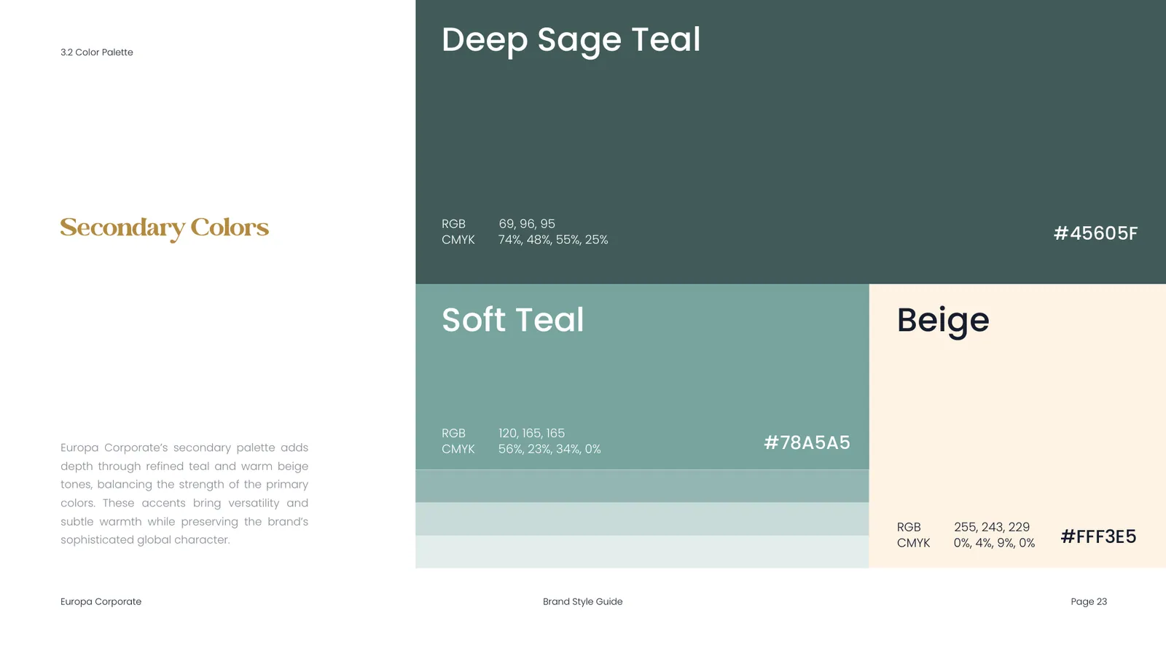Click the "Europa Corporate" footer text

tap(101, 602)
